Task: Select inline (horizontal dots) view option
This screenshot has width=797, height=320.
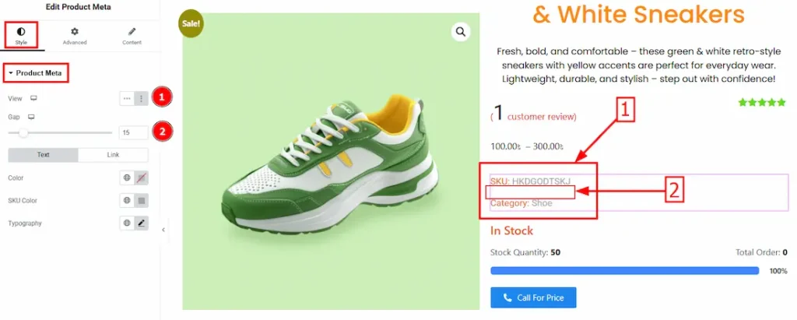Action: (127, 99)
